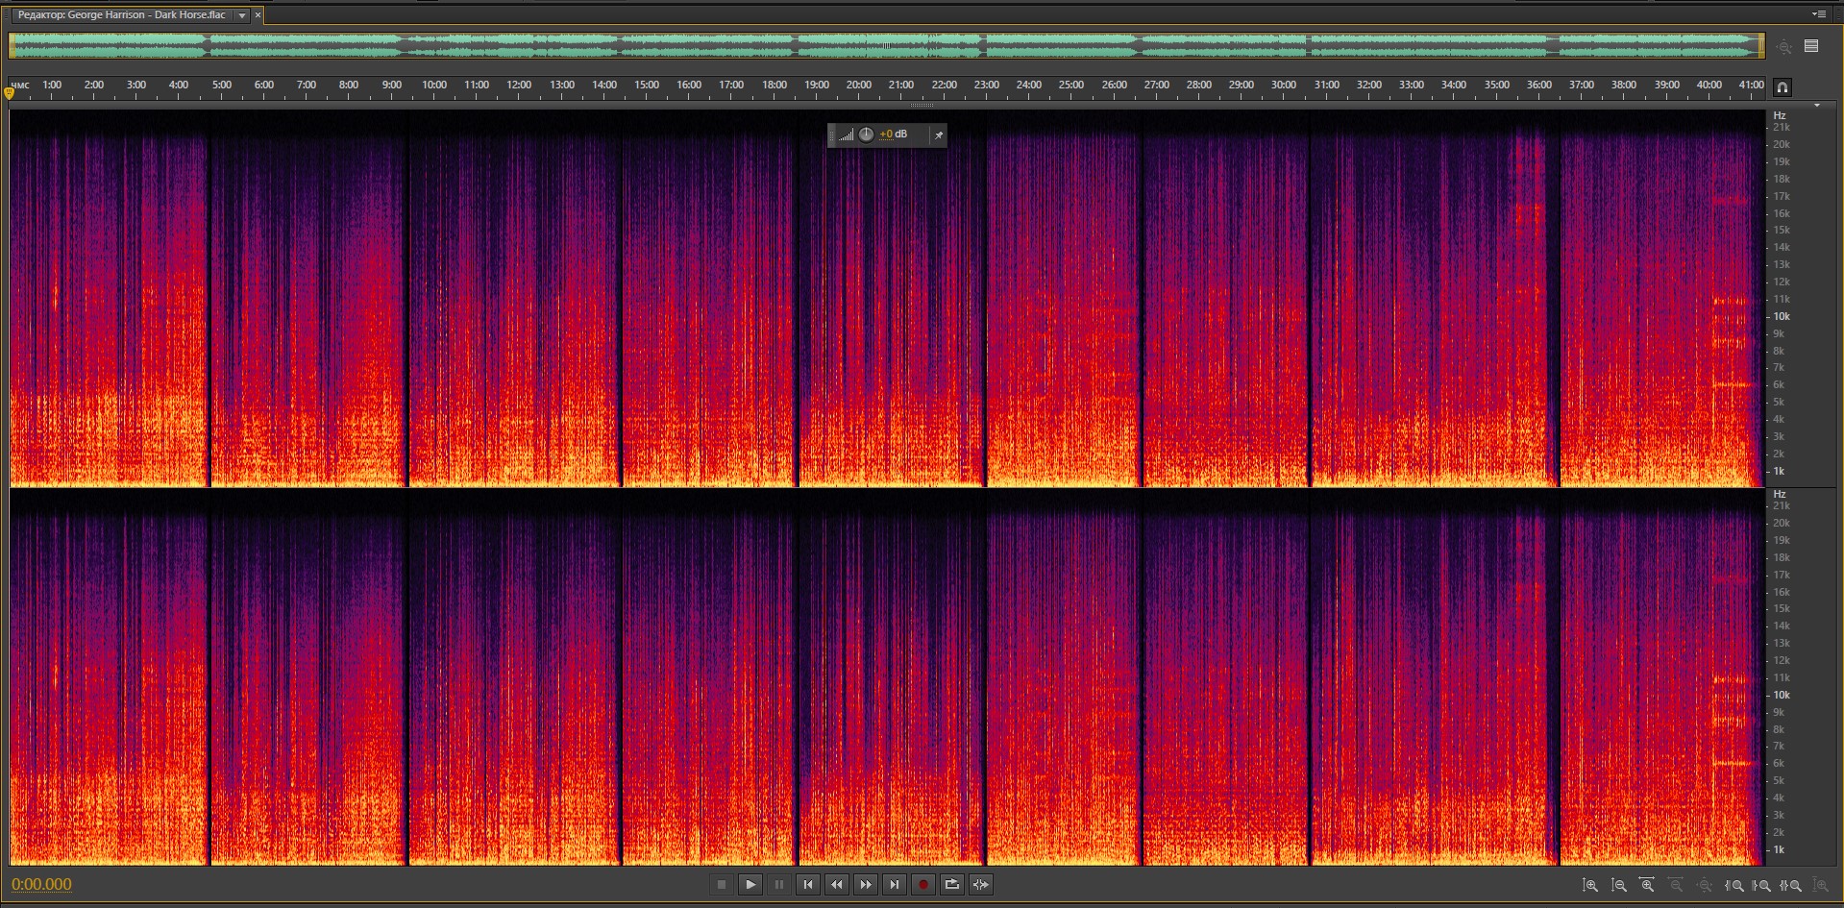Screen dimensions: 1844x908
Task: Select the George Harrison - Dark Horse.flac editor tab
Action: click(x=121, y=15)
